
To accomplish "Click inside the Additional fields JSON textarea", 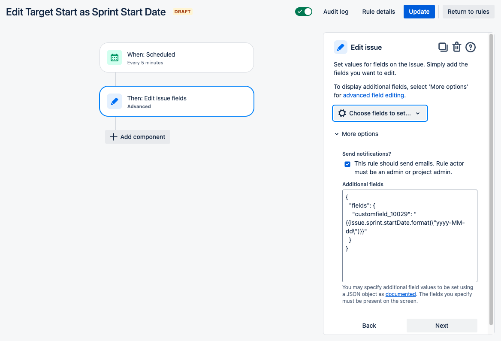I will pos(410,236).
